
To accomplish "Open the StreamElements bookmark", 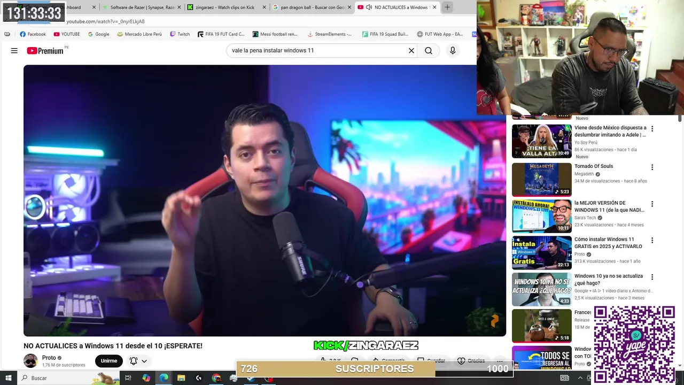I will click(329, 34).
